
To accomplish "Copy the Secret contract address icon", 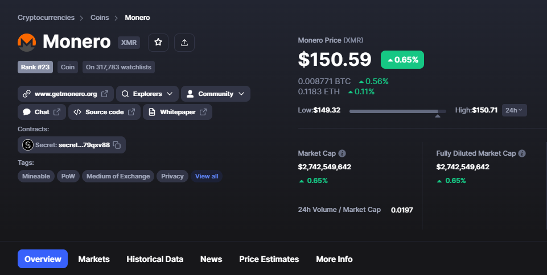I will pyautogui.click(x=117, y=145).
